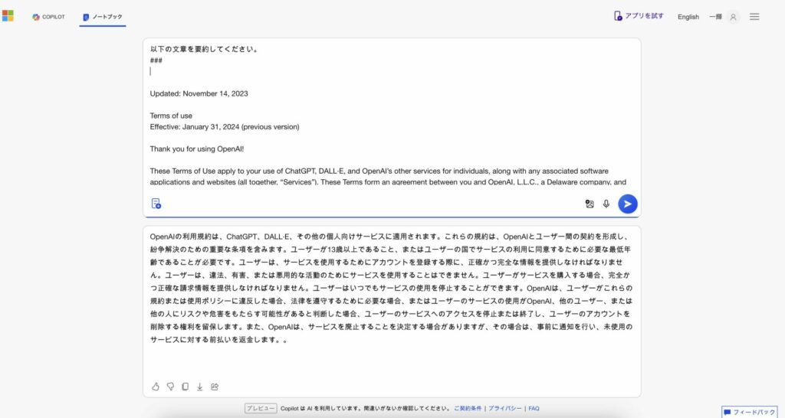Activate the microphone input

click(x=606, y=204)
